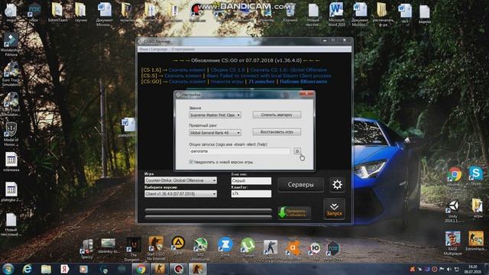Select the Zona desktop shortcut
This screenshot has width=489, height=275.
225,247
